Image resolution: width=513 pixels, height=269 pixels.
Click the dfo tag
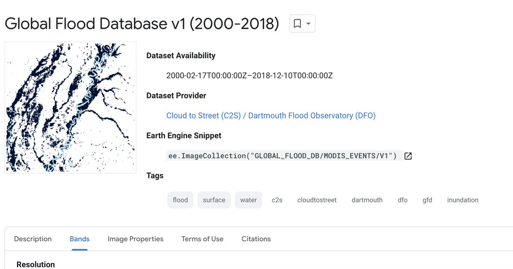coord(402,200)
